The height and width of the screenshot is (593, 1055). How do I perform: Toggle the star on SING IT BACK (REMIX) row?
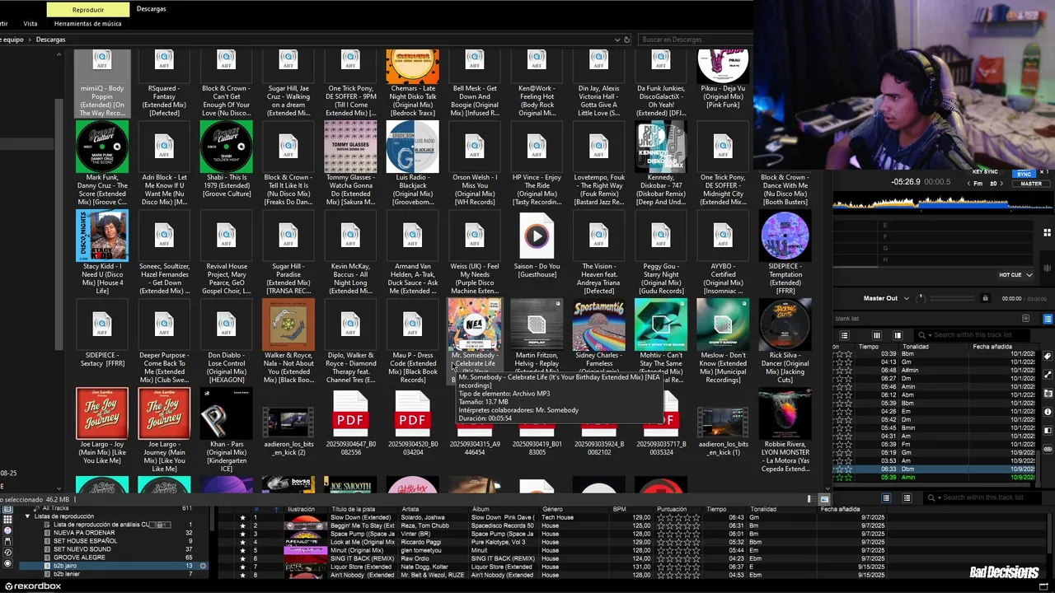point(242,558)
